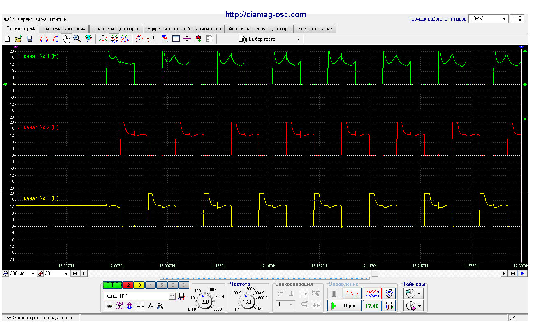The width and height of the screenshot is (533, 323).
Task: Open the Выбор теста dropdown
Action: click(269, 39)
